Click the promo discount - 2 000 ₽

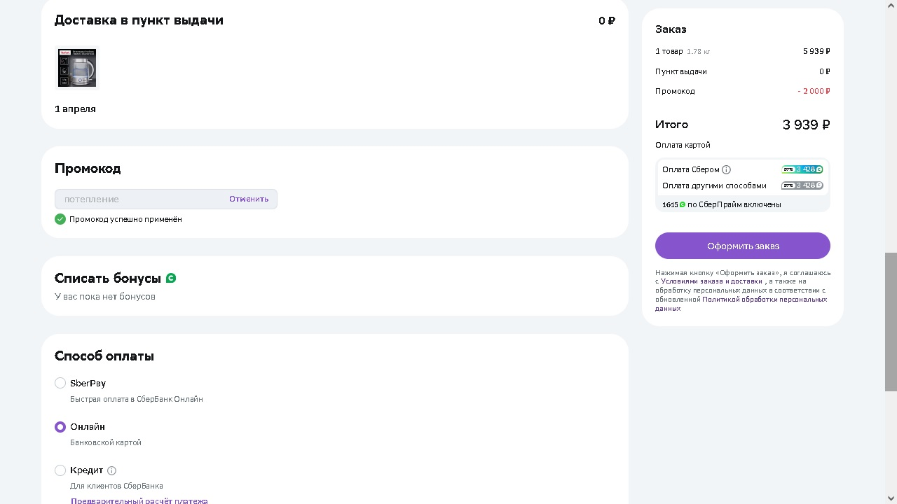[x=814, y=91]
